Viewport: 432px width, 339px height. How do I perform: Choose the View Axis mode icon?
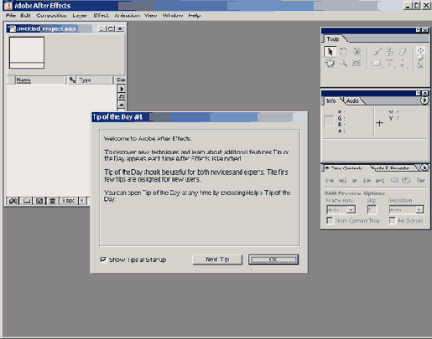coord(420,65)
